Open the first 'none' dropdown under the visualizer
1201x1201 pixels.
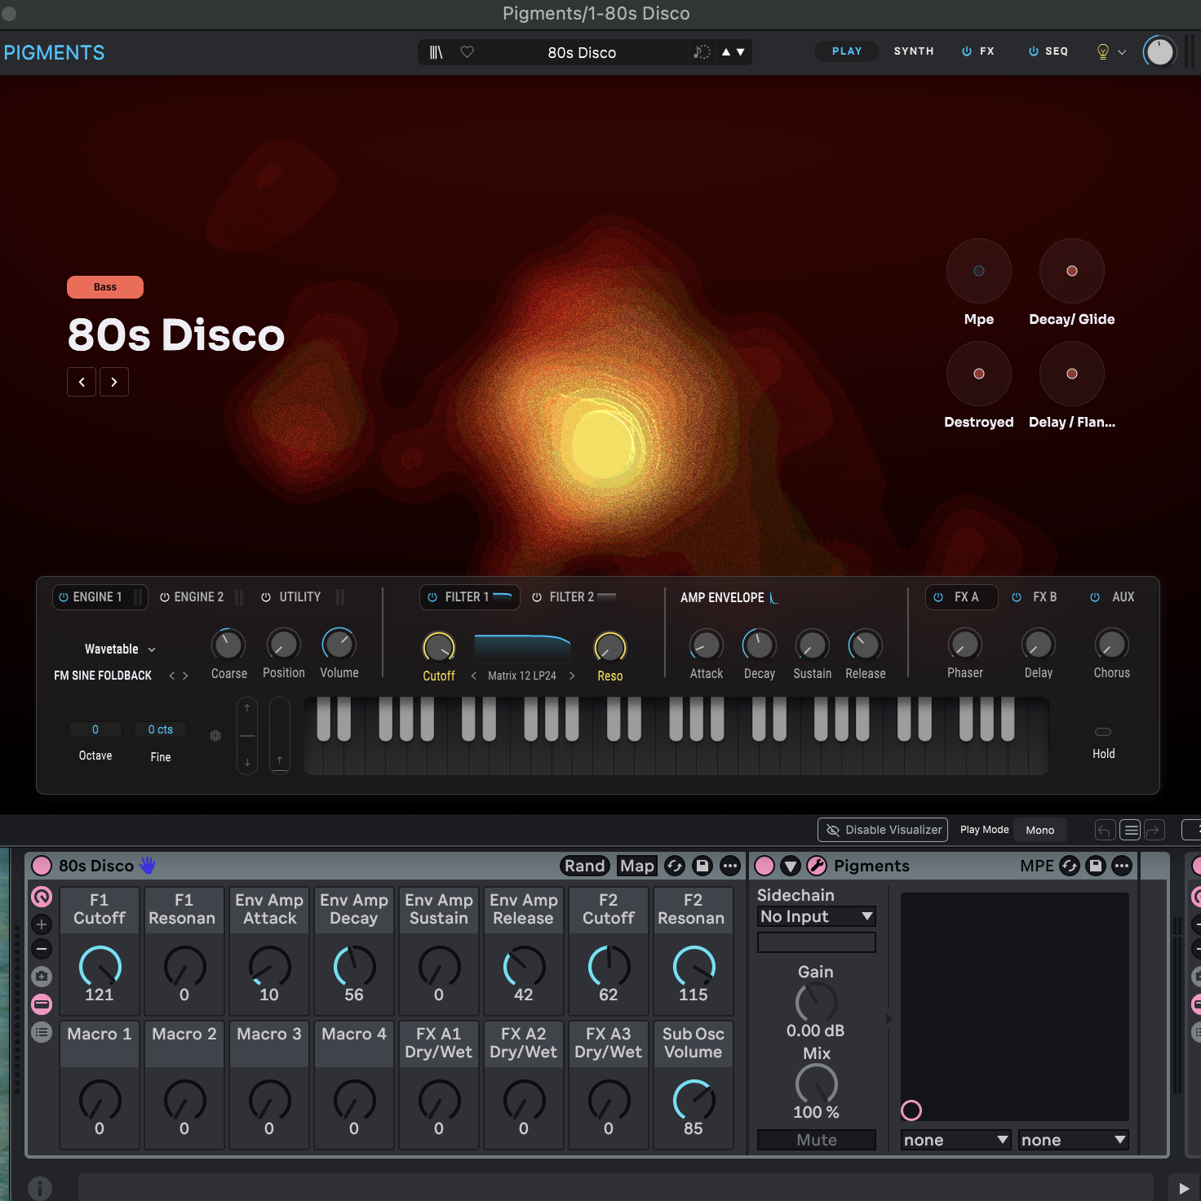[956, 1140]
